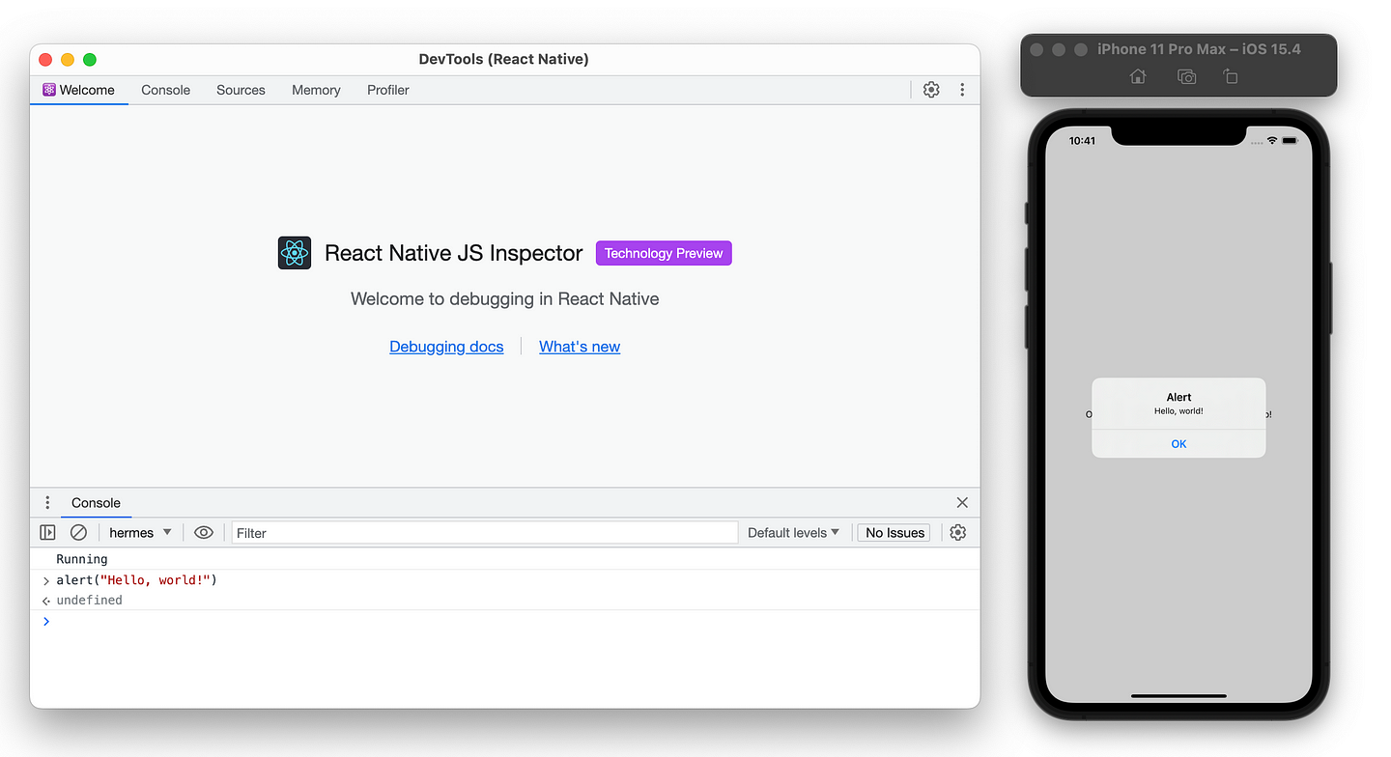The height and width of the screenshot is (757, 1391).
Task: Switch to the Sources tab
Action: (241, 90)
